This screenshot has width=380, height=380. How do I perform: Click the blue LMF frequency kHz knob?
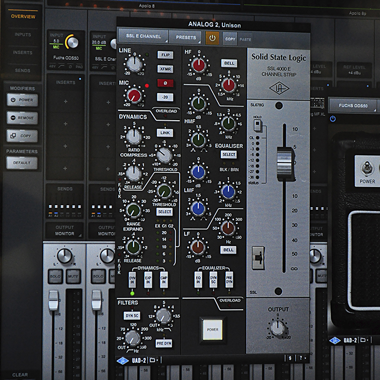click(x=228, y=192)
